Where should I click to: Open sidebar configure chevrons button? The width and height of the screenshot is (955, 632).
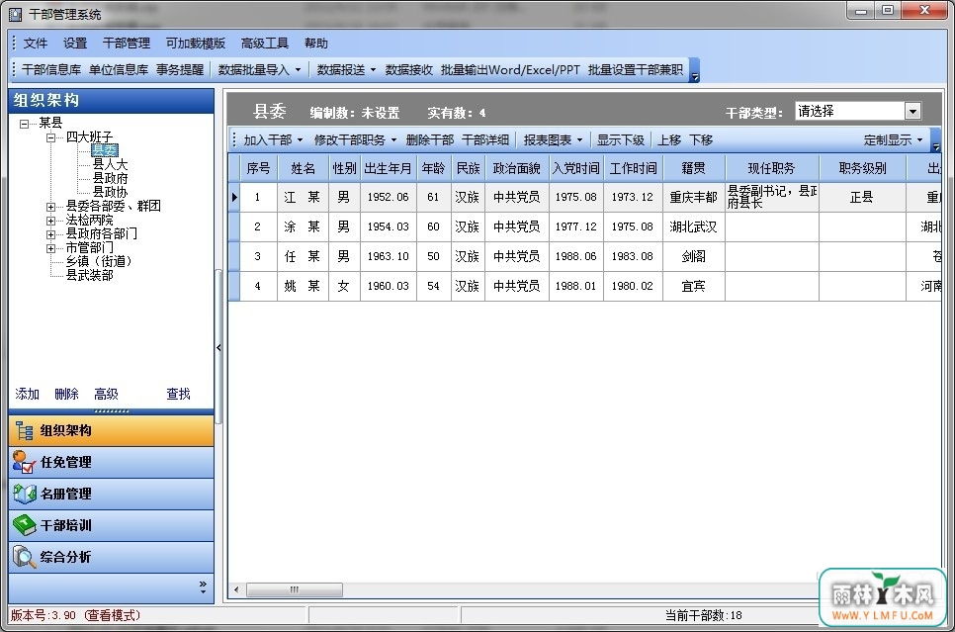203,587
